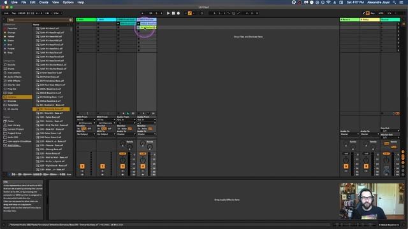
Task: Open the Create menu
Action: 44,3
